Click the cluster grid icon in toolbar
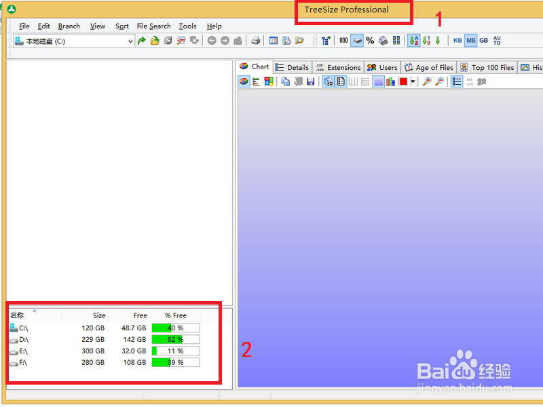This screenshot has width=543, height=407. pyautogui.click(x=396, y=41)
